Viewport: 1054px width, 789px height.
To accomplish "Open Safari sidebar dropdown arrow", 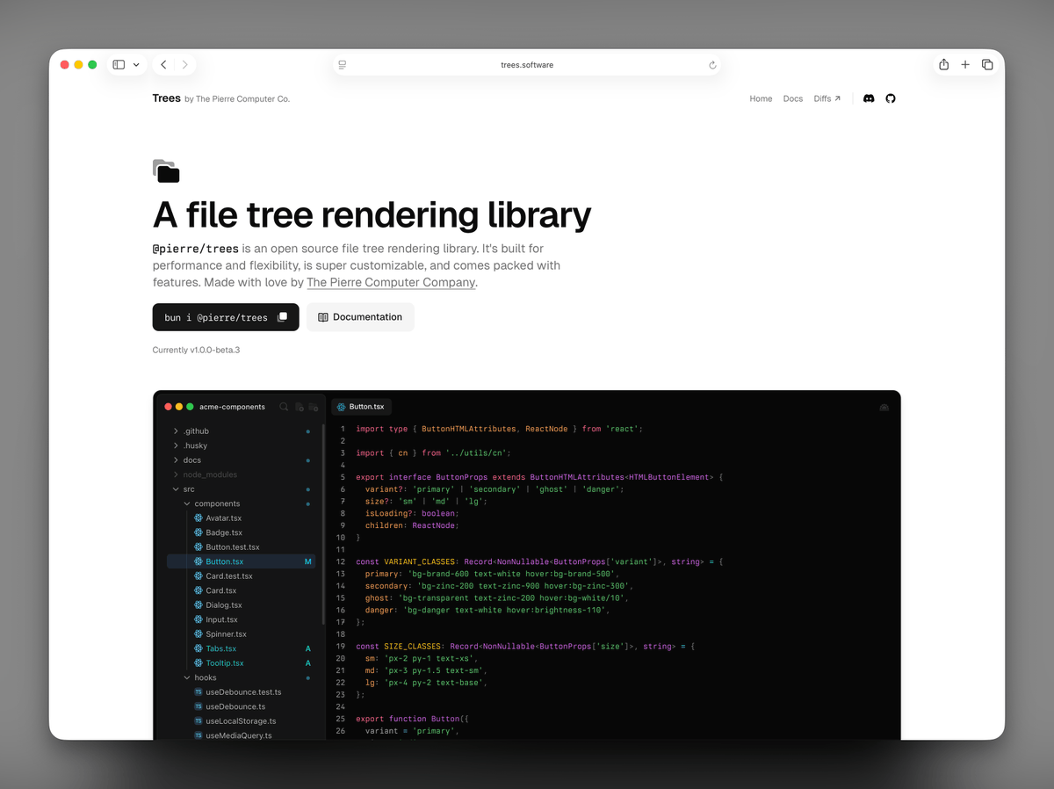I will pos(136,65).
